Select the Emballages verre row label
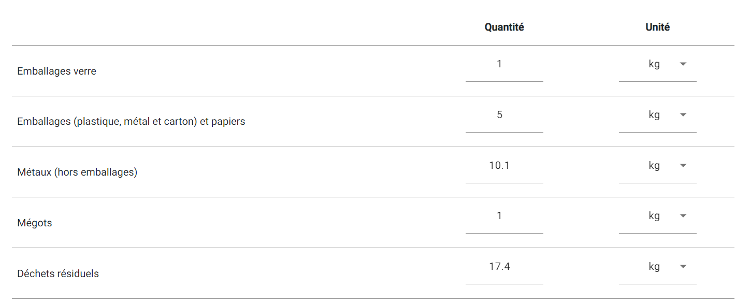This screenshot has height=303, width=750. pos(56,71)
